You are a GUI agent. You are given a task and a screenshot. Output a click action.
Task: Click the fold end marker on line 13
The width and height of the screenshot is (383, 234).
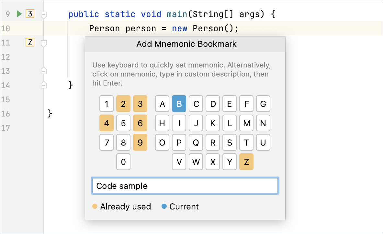click(x=44, y=71)
